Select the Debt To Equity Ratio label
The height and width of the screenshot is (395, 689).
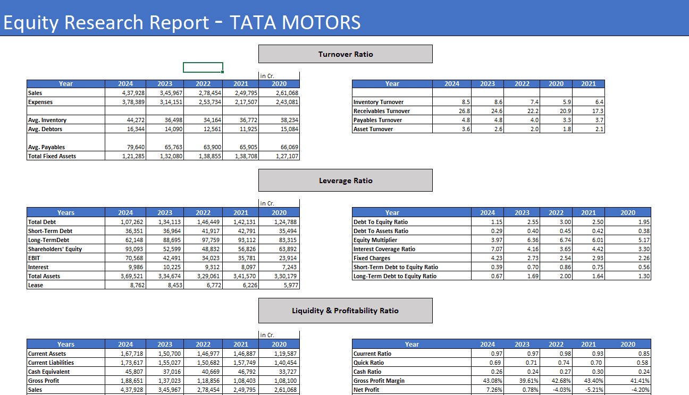tap(381, 222)
